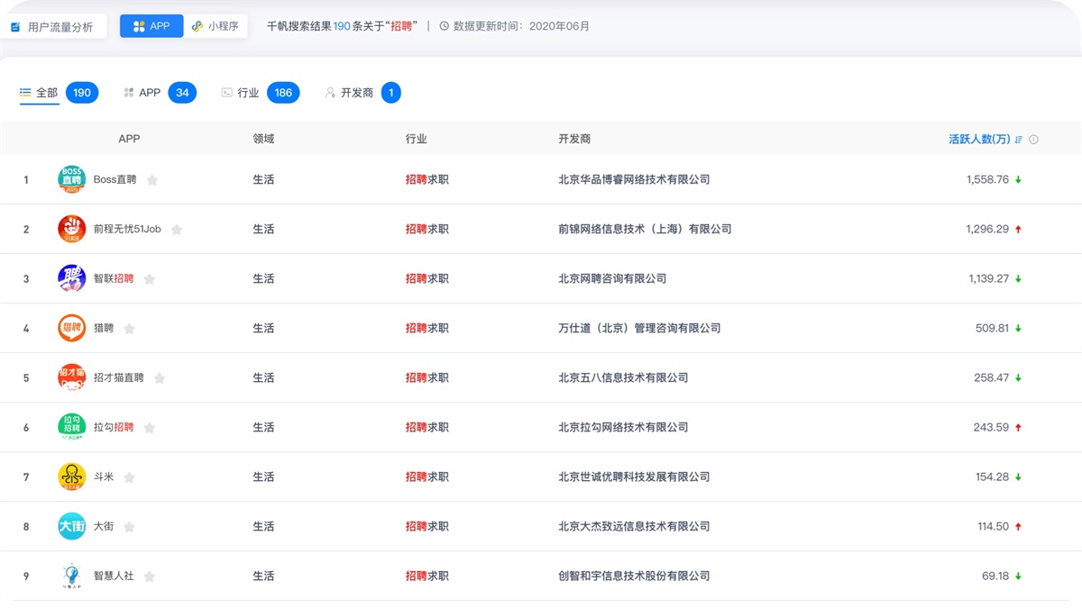Click developer 北京五八信息技术有限公司

[623, 377]
